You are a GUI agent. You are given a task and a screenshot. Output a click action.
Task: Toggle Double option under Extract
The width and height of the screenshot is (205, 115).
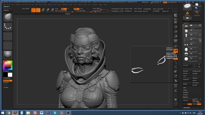(x=190, y=104)
